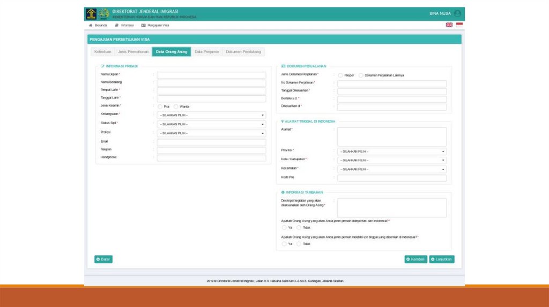Select Ya for the deportation question
Image resolution: width=549 pixels, height=307 pixels.
point(284,227)
